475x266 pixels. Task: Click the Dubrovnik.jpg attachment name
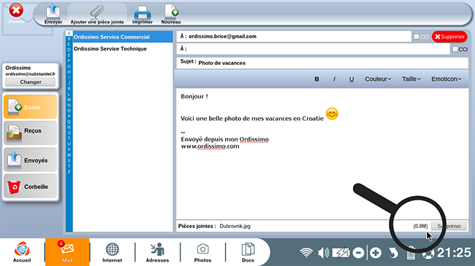(235, 226)
